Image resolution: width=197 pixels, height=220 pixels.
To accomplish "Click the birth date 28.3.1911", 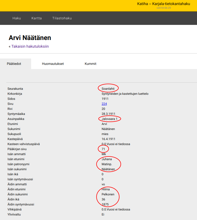I will [108, 114].
